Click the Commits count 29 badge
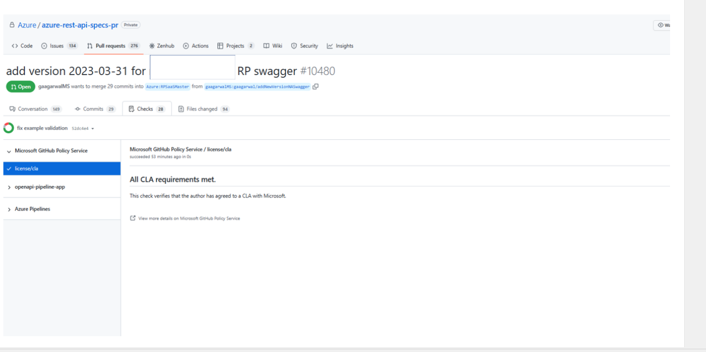This screenshot has height=352, width=706. coord(111,109)
